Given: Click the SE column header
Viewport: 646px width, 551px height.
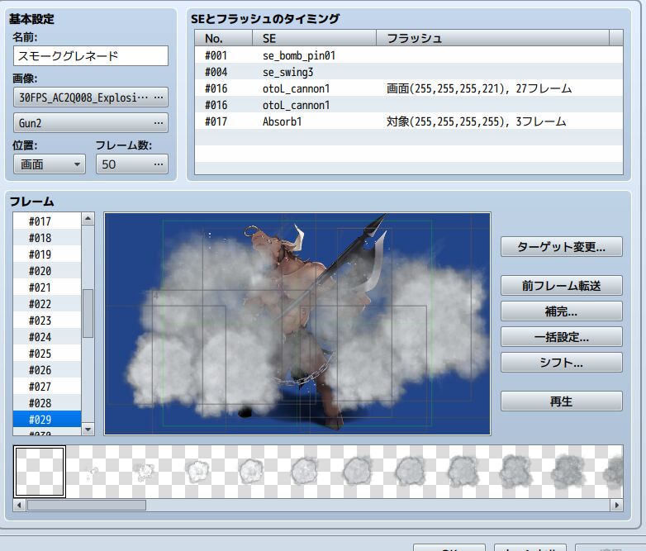Looking at the screenshot, I should coord(315,38).
